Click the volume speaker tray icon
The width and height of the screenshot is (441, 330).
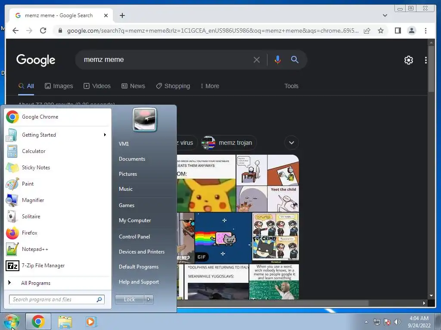click(x=398, y=322)
